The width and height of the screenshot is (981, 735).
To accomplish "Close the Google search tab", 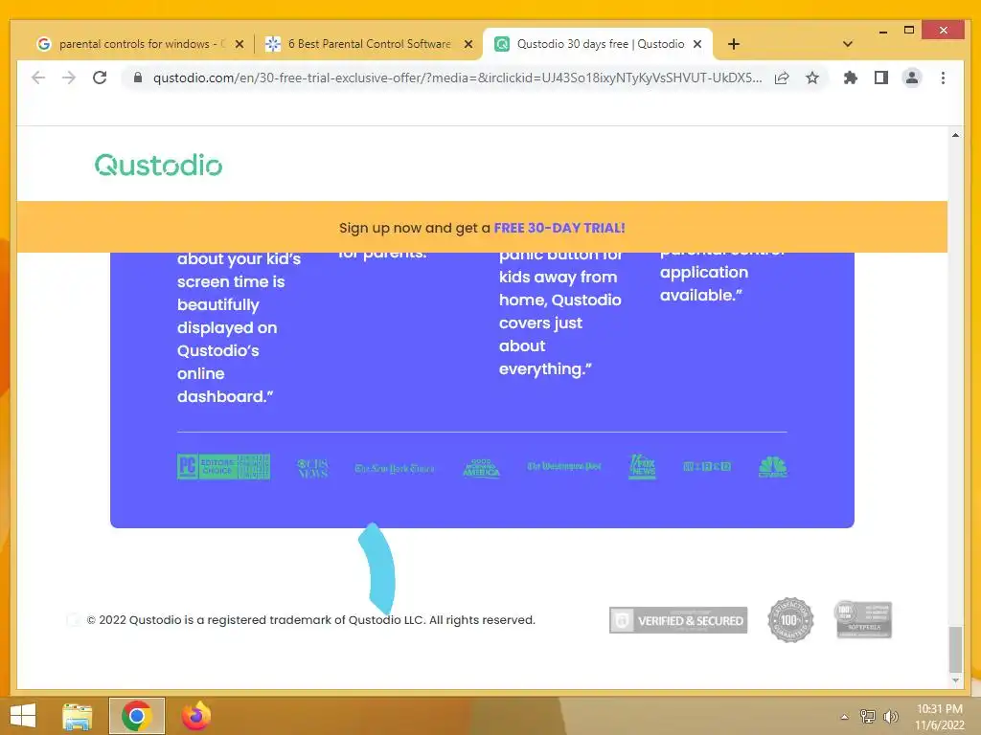I will 239,44.
